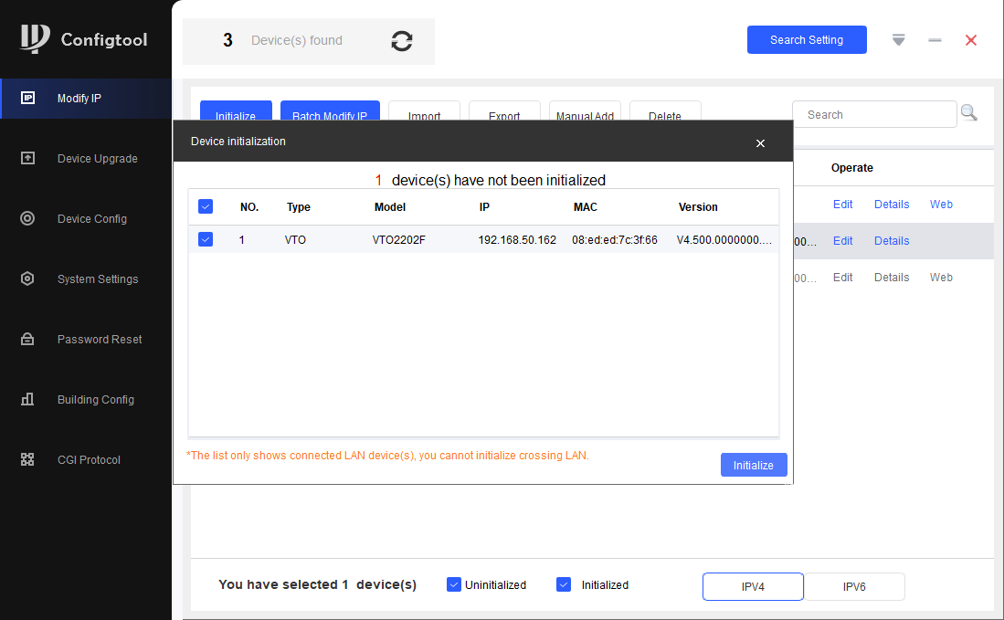Disable the Uninitialized filter checkbox
Screen dimensions: 1004x620
point(454,584)
